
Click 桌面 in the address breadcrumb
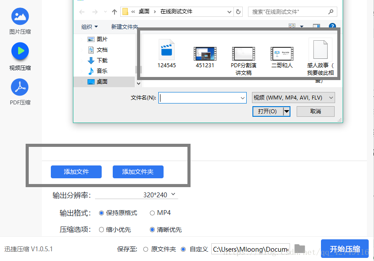coord(144,12)
